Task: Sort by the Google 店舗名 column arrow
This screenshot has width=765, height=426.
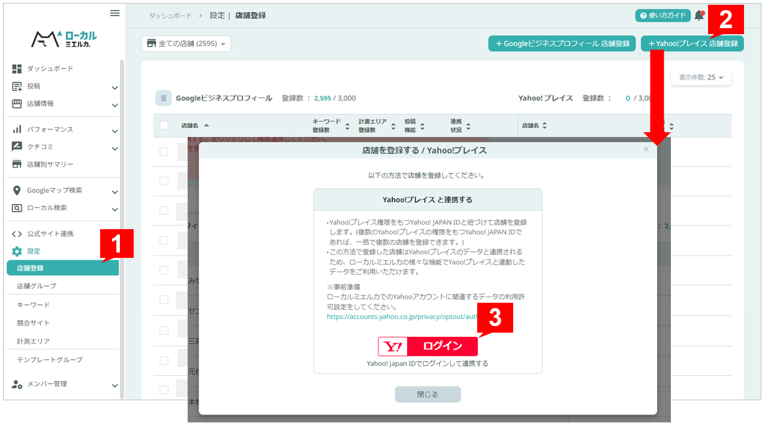Action: click(207, 126)
